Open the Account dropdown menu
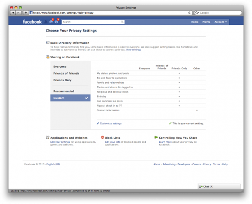The image size is (252, 204). pyautogui.click(x=220, y=22)
